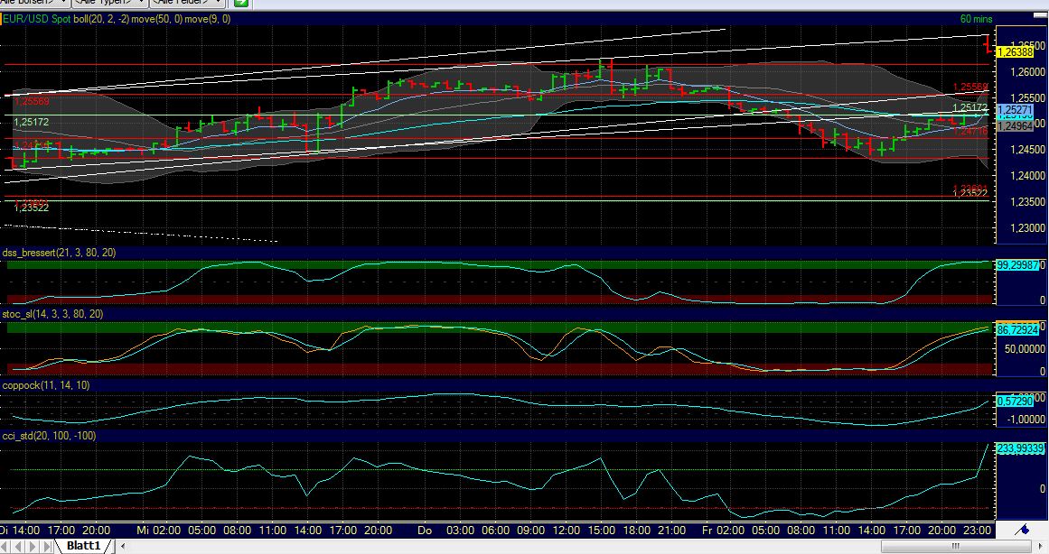Select EUR/USD Spot chart title
This screenshot has width=1049, height=554.
[37, 19]
